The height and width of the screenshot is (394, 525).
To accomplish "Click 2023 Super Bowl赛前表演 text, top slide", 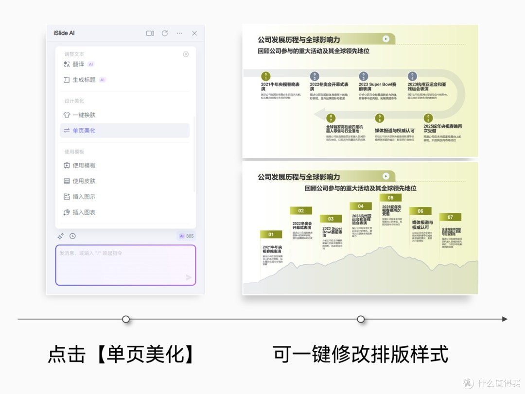I will point(377,86).
